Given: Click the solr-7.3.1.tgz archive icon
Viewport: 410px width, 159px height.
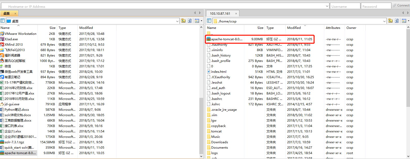Looking at the screenshot, I should click(2, 142).
